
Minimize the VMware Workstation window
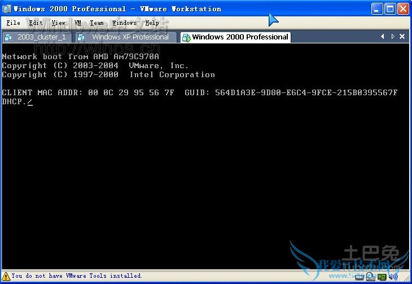tap(377, 9)
